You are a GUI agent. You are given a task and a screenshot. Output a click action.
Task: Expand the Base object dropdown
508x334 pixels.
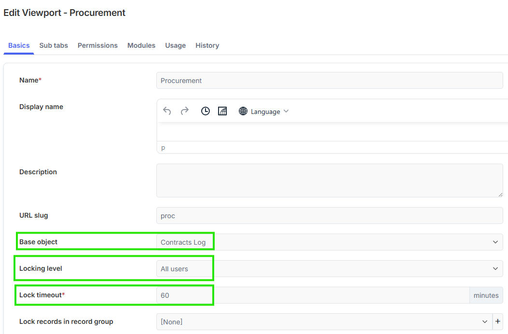(x=330, y=242)
